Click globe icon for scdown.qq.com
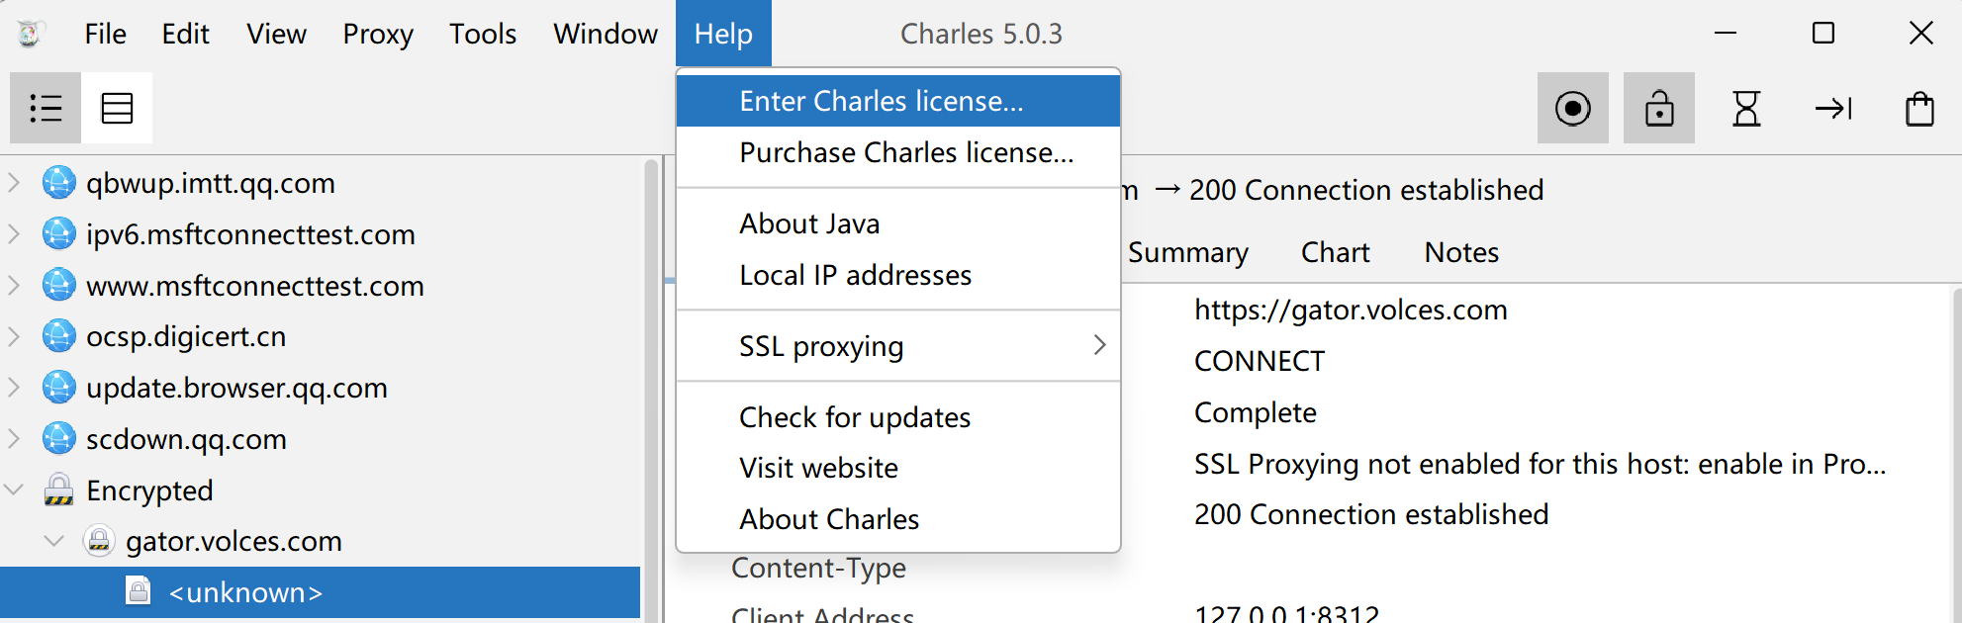 pos(59,439)
